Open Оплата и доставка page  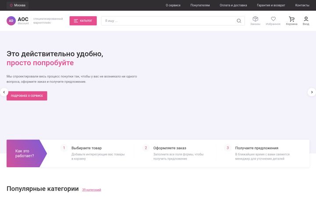[233, 5]
